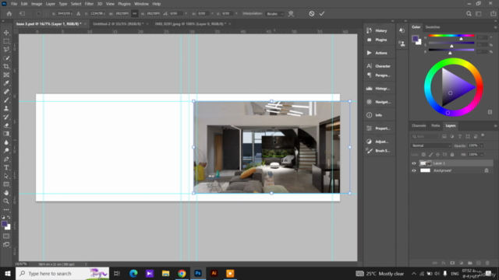Select the Brush tool
The height and width of the screenshot is (280, 499).
6,100
